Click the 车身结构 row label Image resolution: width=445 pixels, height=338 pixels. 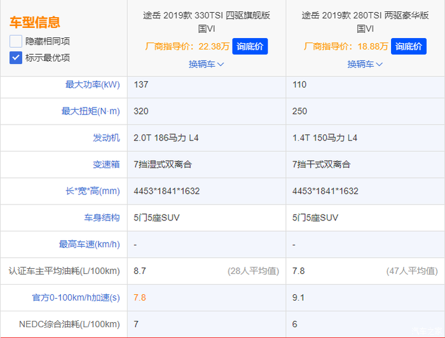coord(102,218)
